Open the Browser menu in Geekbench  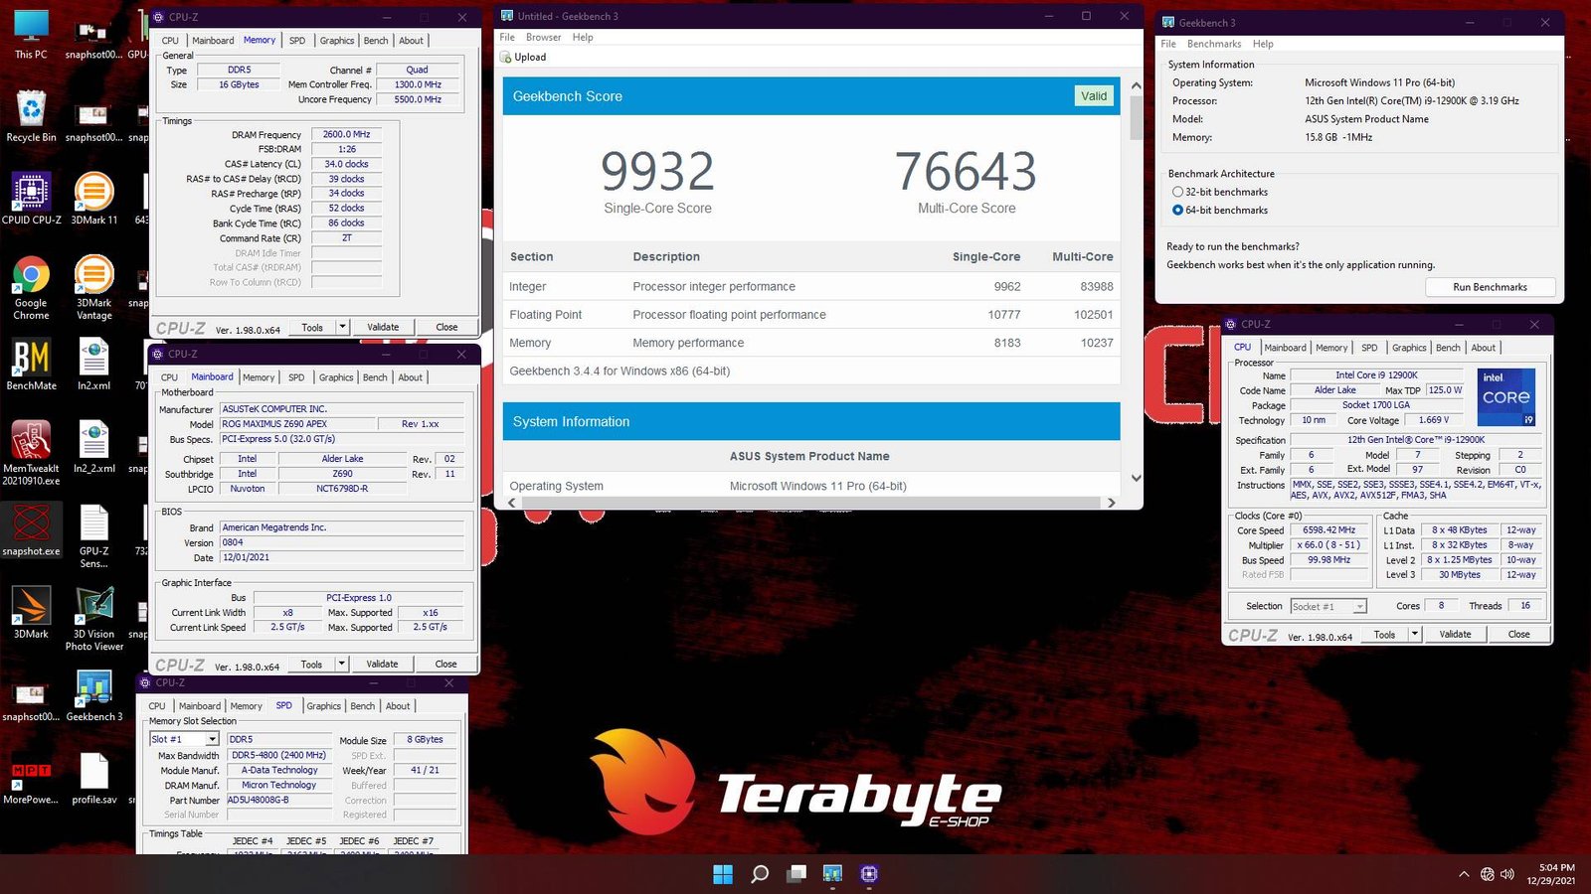pyautogui.click(x=543, y=37)
